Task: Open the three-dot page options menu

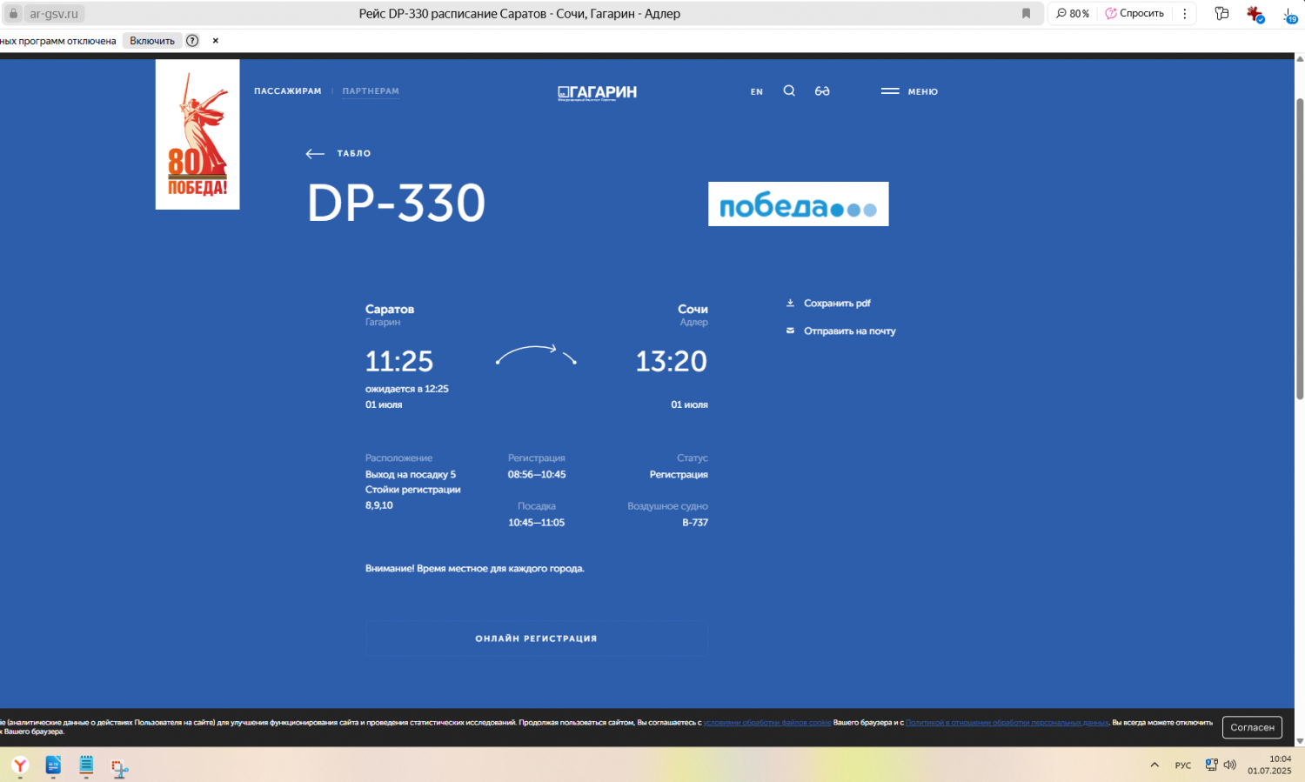Action: (1185, 14)
